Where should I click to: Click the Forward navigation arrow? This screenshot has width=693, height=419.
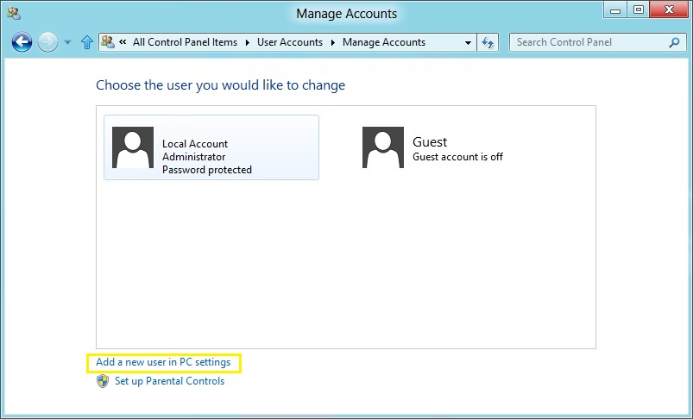click(x=48, y=41)
